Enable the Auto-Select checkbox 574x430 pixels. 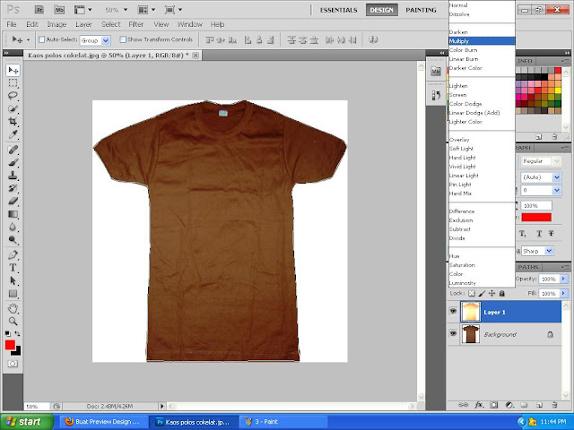tap(41, 40)
